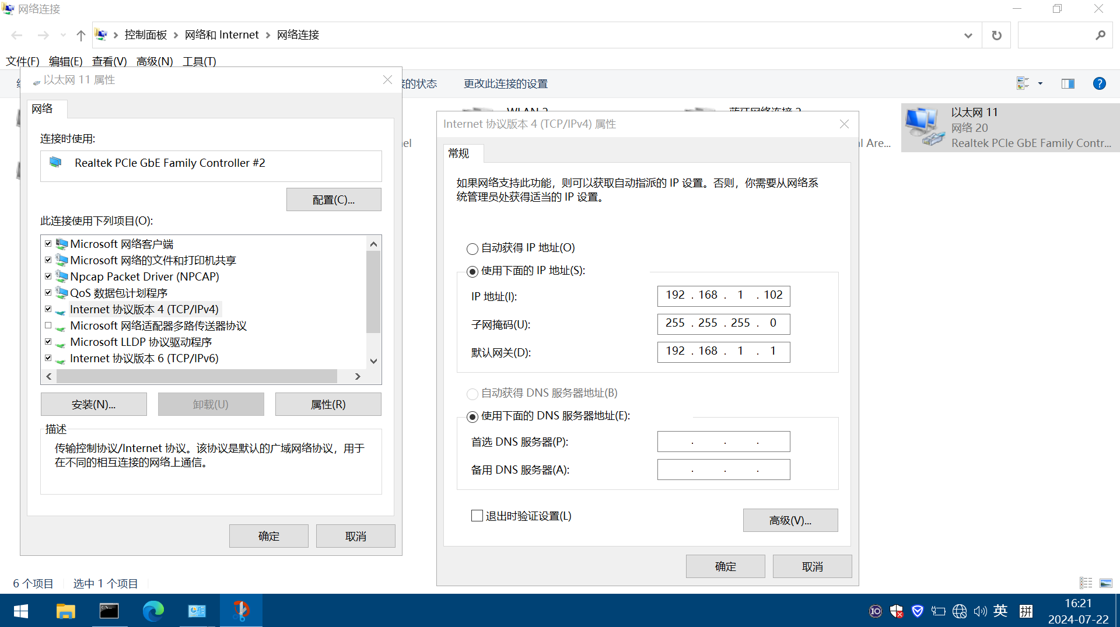Open the Windows Start menu
This screenshot has width=1120, height=627.
coord(21,611)
